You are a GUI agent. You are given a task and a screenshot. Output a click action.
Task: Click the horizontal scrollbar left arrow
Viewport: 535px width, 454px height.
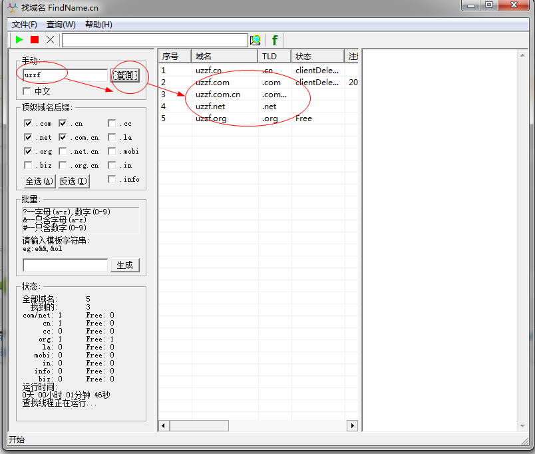click(x=164, y=425)
